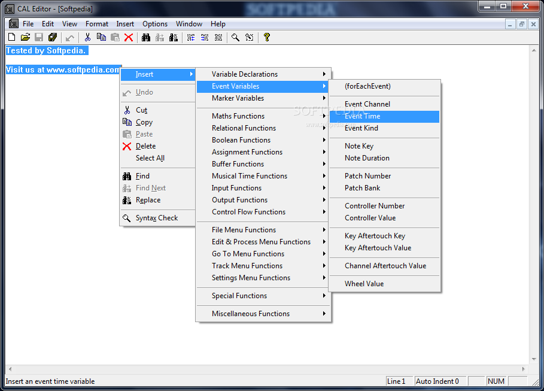This screenshot has height=391, width=544.
Task: Expand the Output Functions submenu
Action: pyautogui.click(x=263, y=200)
